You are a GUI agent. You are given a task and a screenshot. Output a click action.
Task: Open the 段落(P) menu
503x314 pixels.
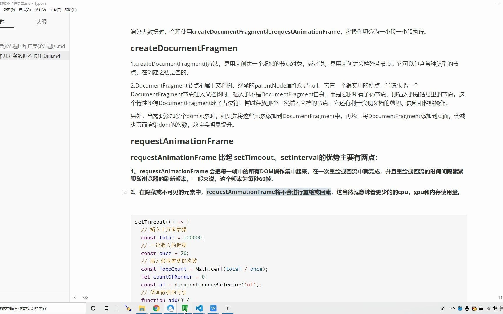click(x=9, y=10)
